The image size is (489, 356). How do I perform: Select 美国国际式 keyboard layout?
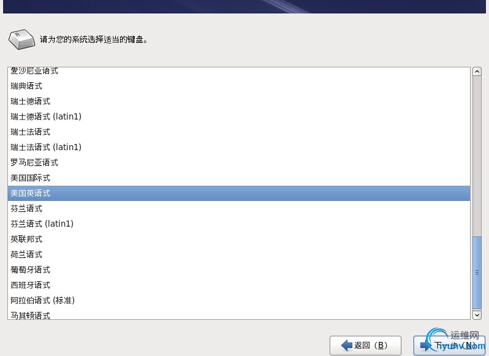pos(239,178)
